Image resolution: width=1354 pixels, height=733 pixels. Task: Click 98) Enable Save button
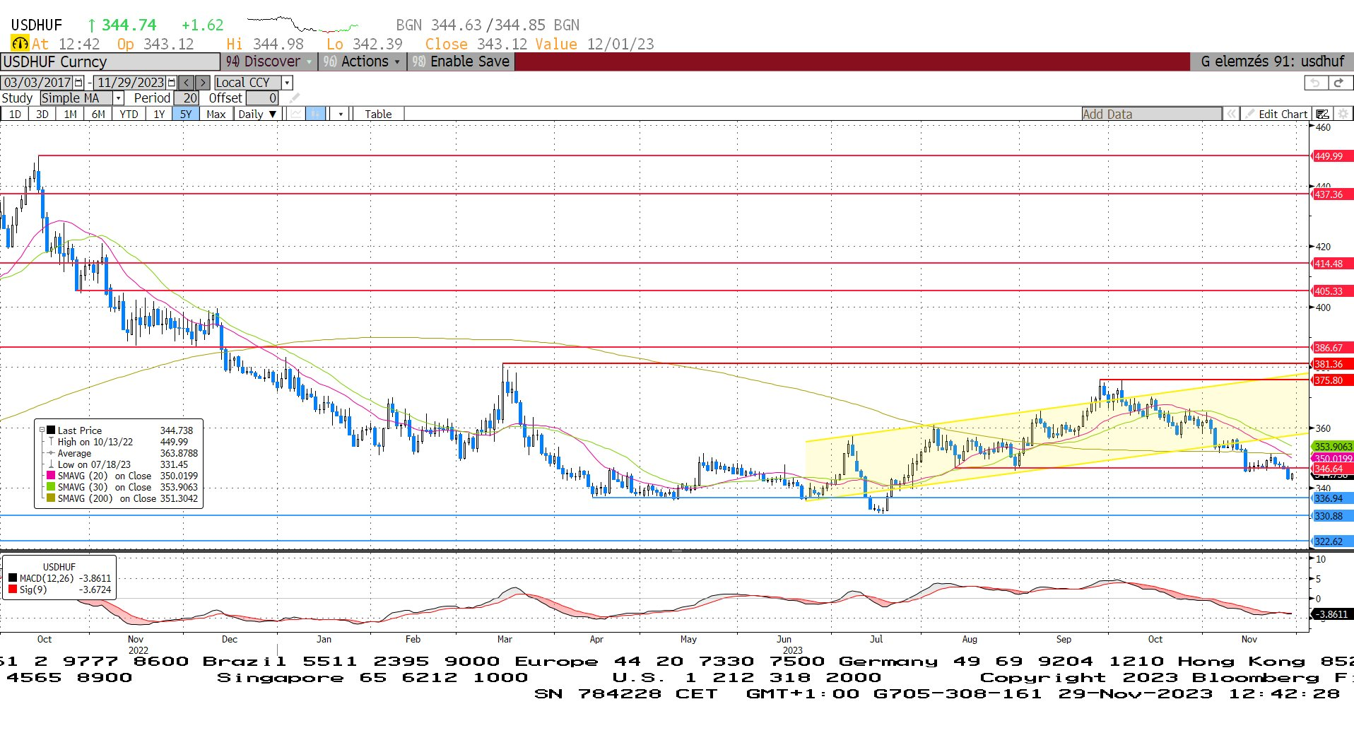(461, 61)
